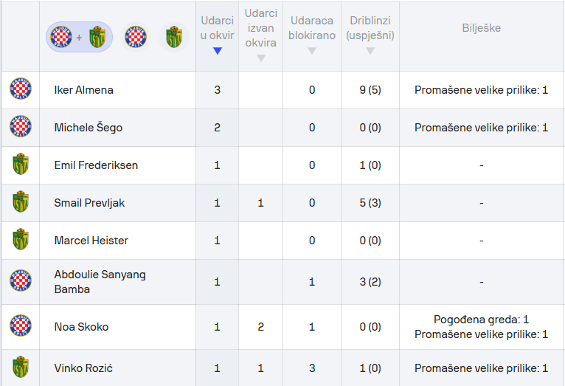The image size is (565, 386).
Task: Click Hajduk crest beside Abdoulie Sanyang Bamba
Action: coord(21,282)
